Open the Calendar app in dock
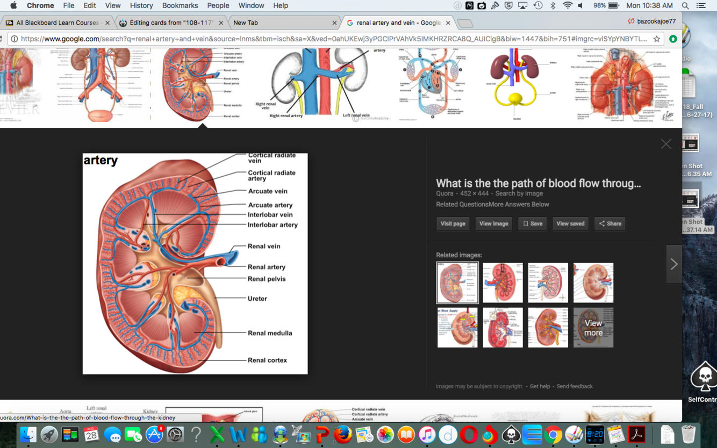The height and width of the screenshot is (448, 717). pos(91,434)
